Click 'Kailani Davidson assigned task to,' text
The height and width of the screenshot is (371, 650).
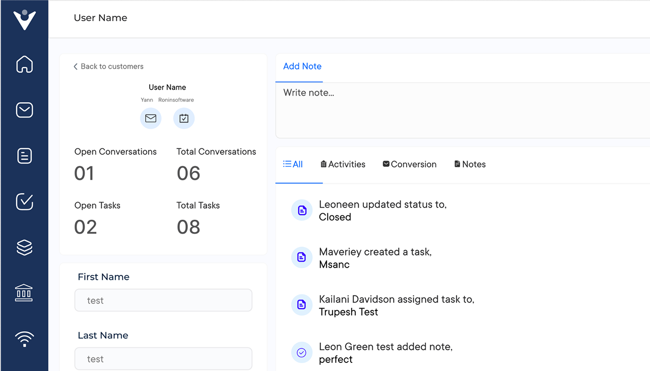click(397, 299)
